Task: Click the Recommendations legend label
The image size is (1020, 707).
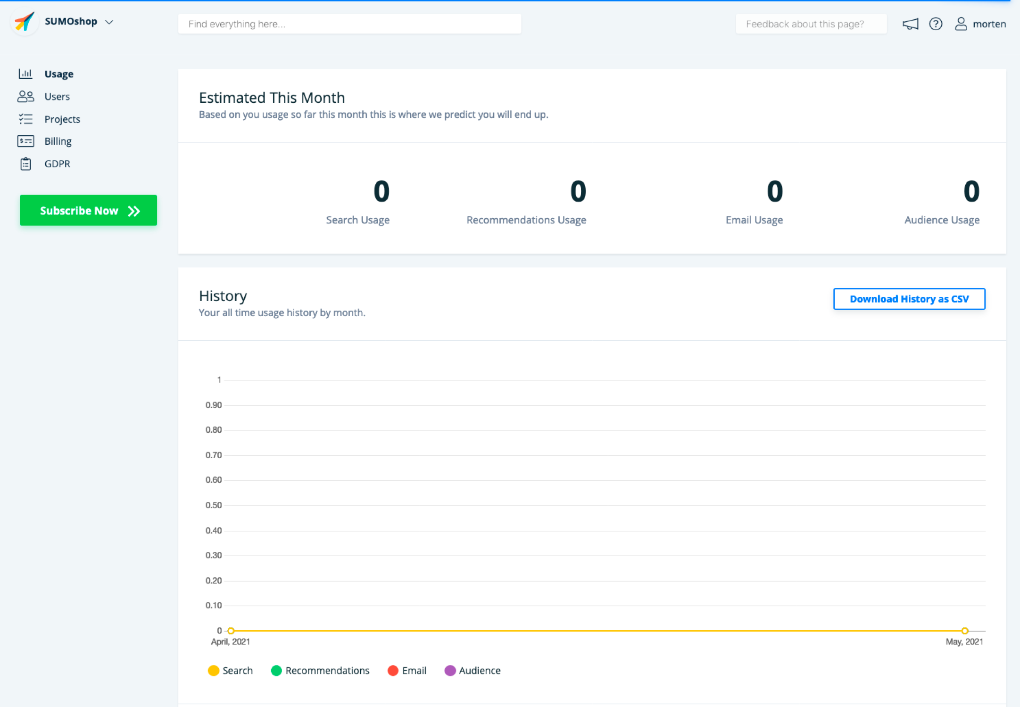Action: click(327, 671)
